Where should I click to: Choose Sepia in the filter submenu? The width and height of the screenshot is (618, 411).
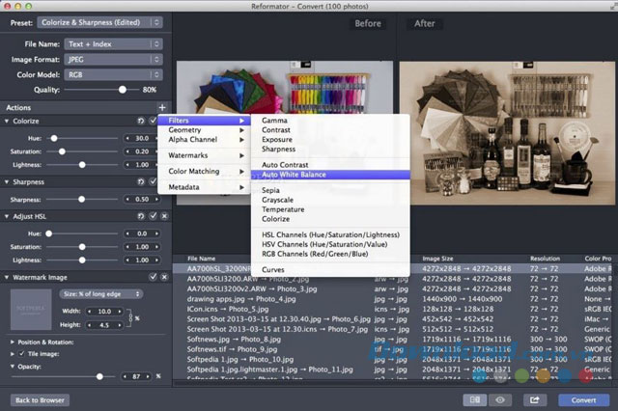[270, 191]
